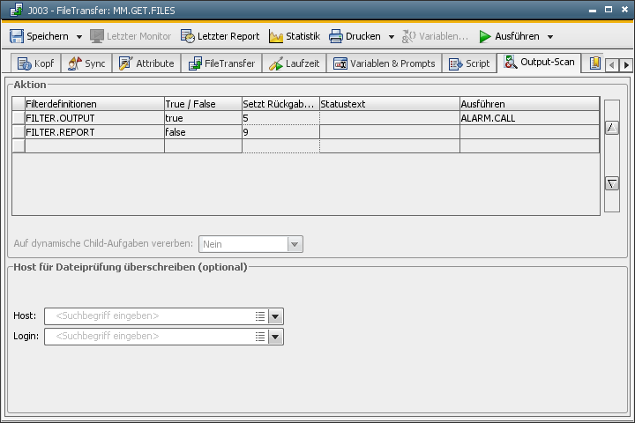
Task: Switch to the FileTransfer tab
Action: tap(221, 64)
